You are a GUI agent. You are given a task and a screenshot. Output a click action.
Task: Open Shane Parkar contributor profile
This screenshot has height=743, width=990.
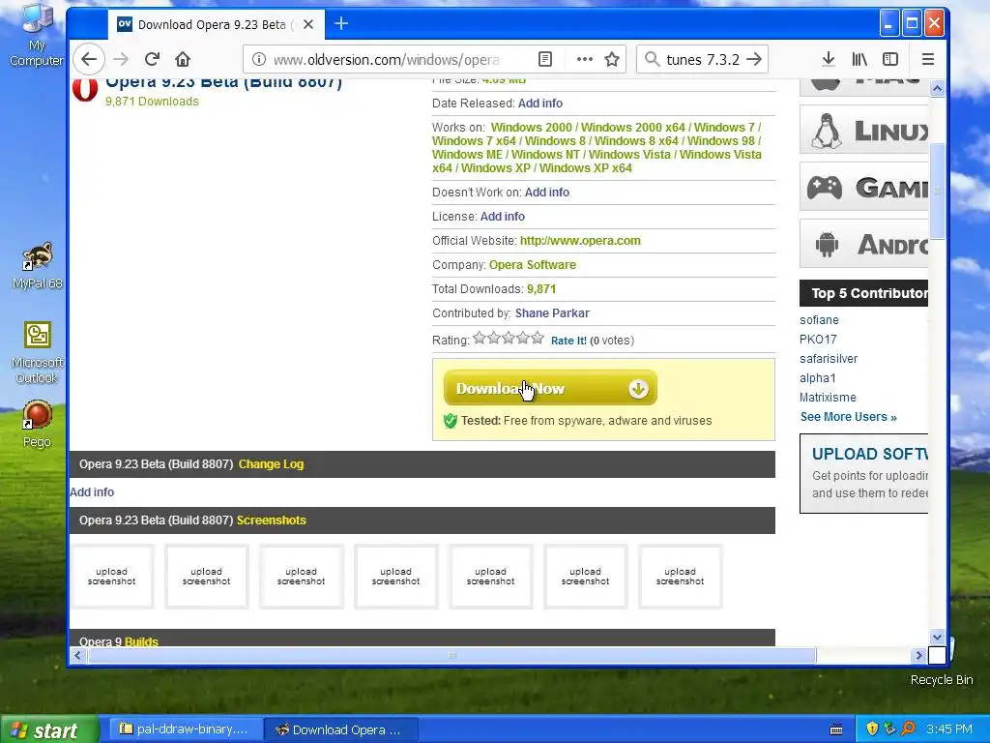tap(552, 313)
